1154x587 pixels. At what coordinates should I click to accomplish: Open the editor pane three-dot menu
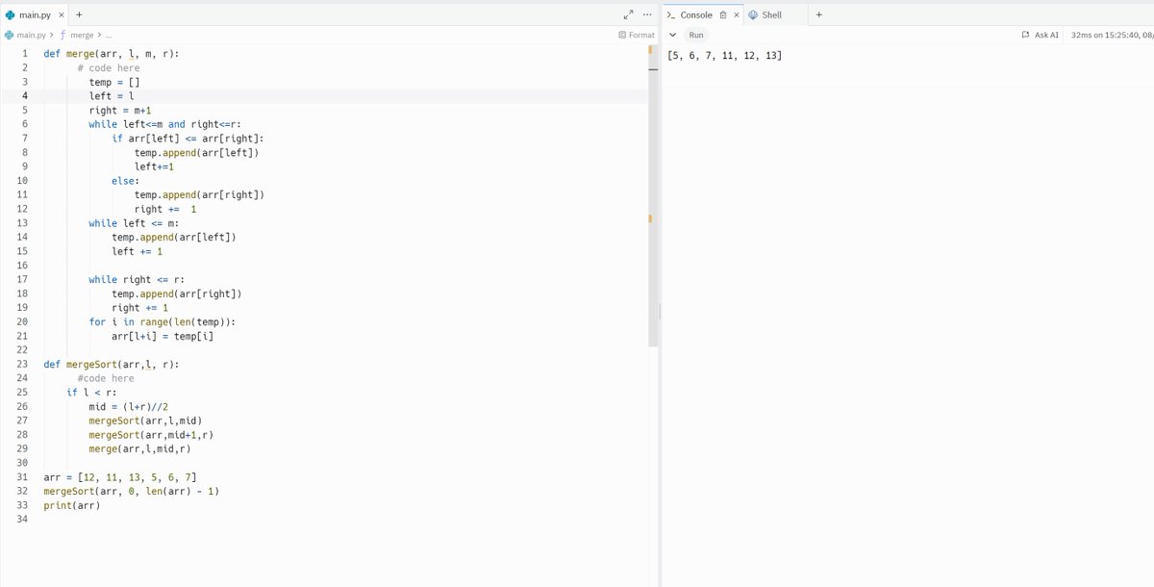(647, 14)
